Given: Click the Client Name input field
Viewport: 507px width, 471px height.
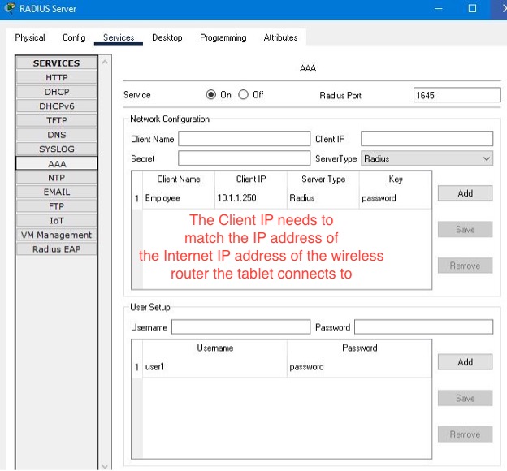Looking at the screenshot, I should [x=244, y=139].
